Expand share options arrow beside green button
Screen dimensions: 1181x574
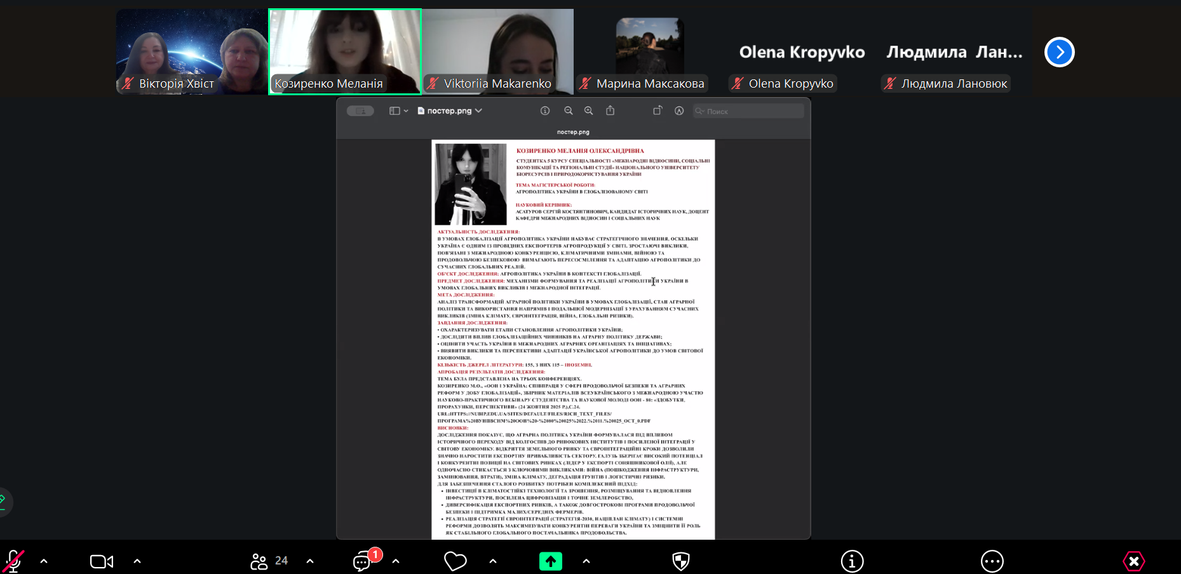coord(586,561)
